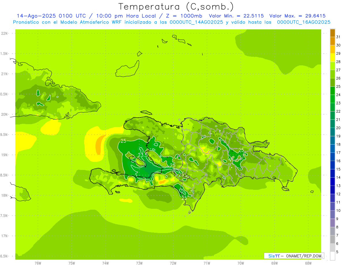Select the '9.5N' latitude tick label
The height and width of the screenshot is (267, 346).
pos(4,135)
